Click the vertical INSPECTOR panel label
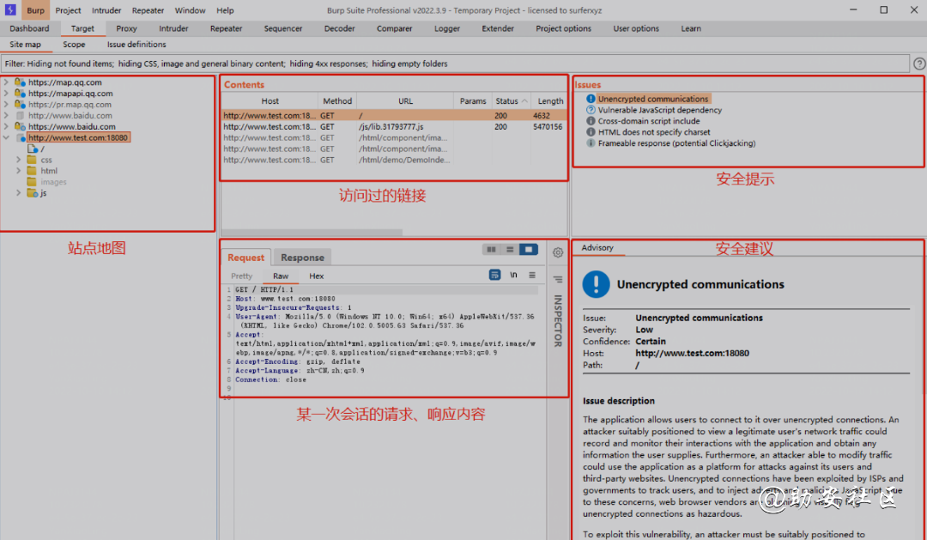 click(x=558, y=320)
